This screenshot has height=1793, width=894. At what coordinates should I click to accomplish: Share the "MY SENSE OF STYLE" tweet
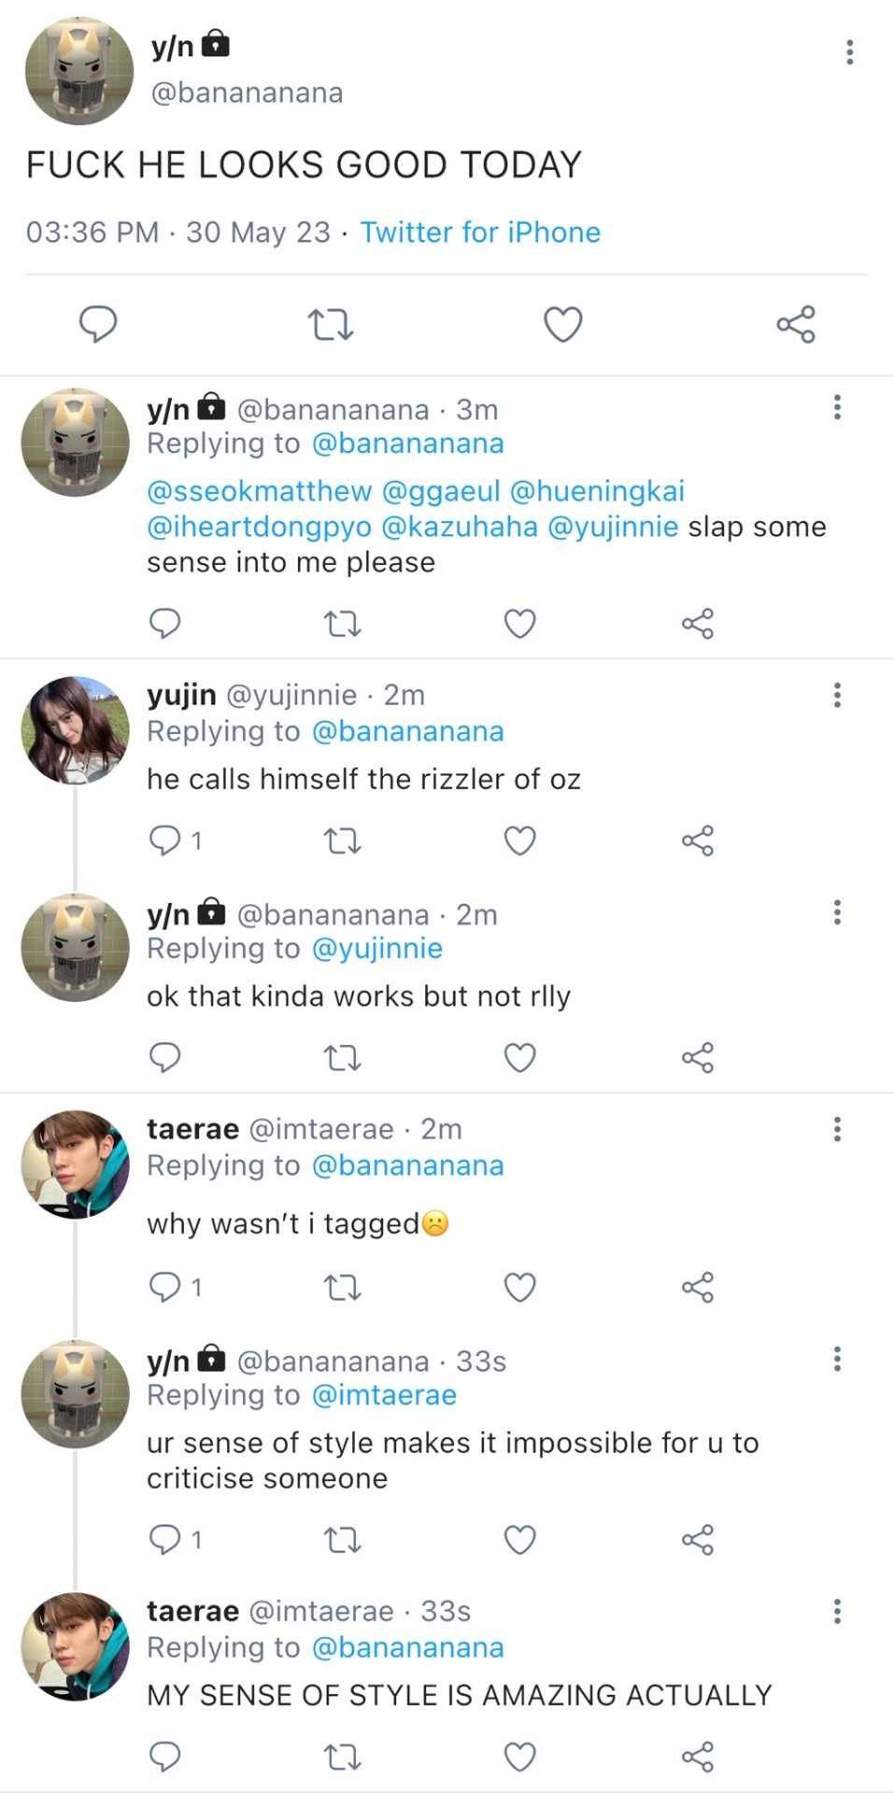(698, 1758)
